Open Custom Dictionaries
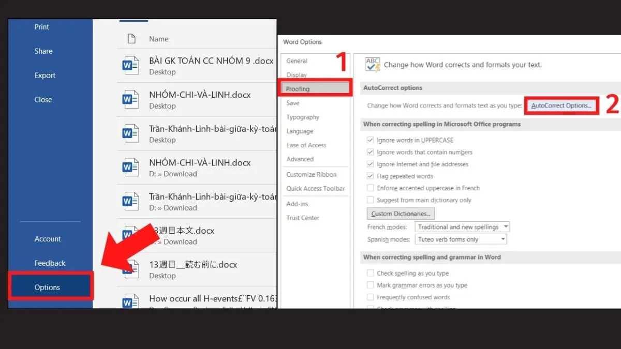The height and width of the screenshot is (349, 621). (401, 213)
